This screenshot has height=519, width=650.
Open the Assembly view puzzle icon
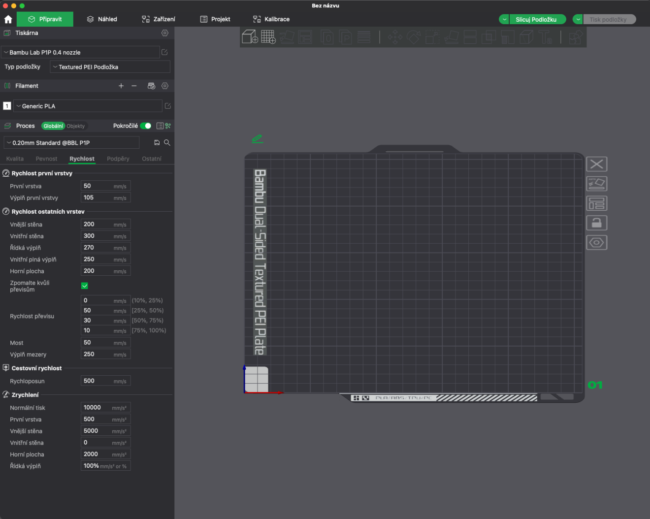pyautogui.click(x=576, y=37)
